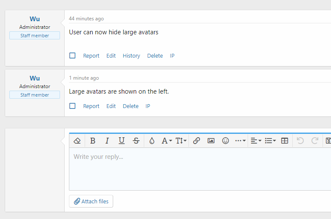Expand the more options ellipsis menu
331x219 pixels.
point(240,141)
